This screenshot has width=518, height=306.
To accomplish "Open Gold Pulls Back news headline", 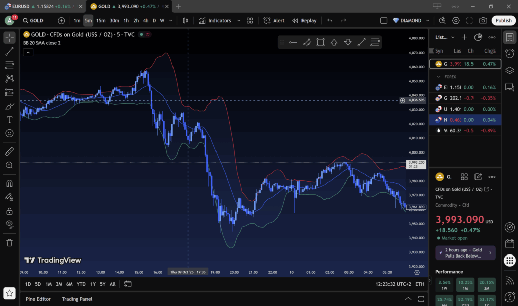I will click(462, 253).
